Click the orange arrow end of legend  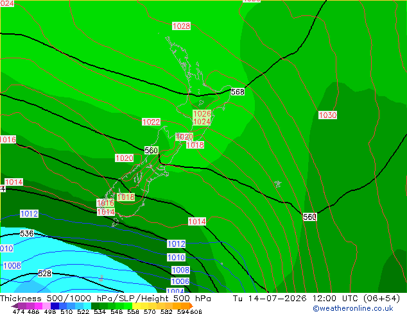(x=191, y=306)
